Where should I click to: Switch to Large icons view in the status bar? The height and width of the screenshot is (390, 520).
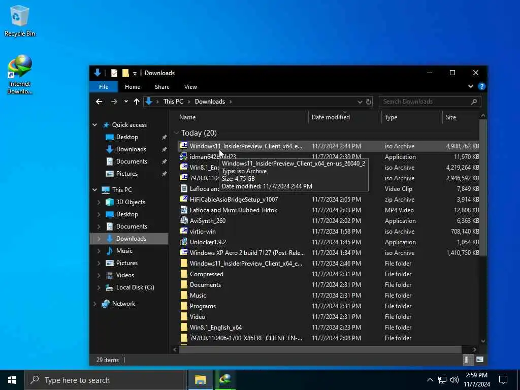479,360
